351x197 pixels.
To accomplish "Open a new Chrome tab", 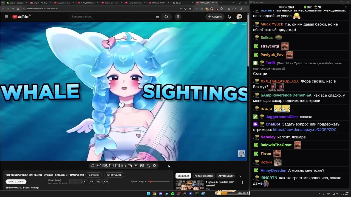I will pyautogui.click(x=221, y=3).
